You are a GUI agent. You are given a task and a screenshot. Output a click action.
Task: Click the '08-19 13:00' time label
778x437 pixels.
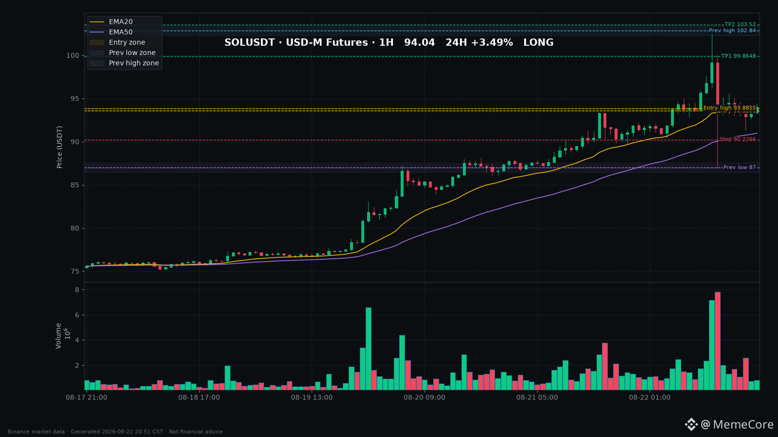point(312,398)
